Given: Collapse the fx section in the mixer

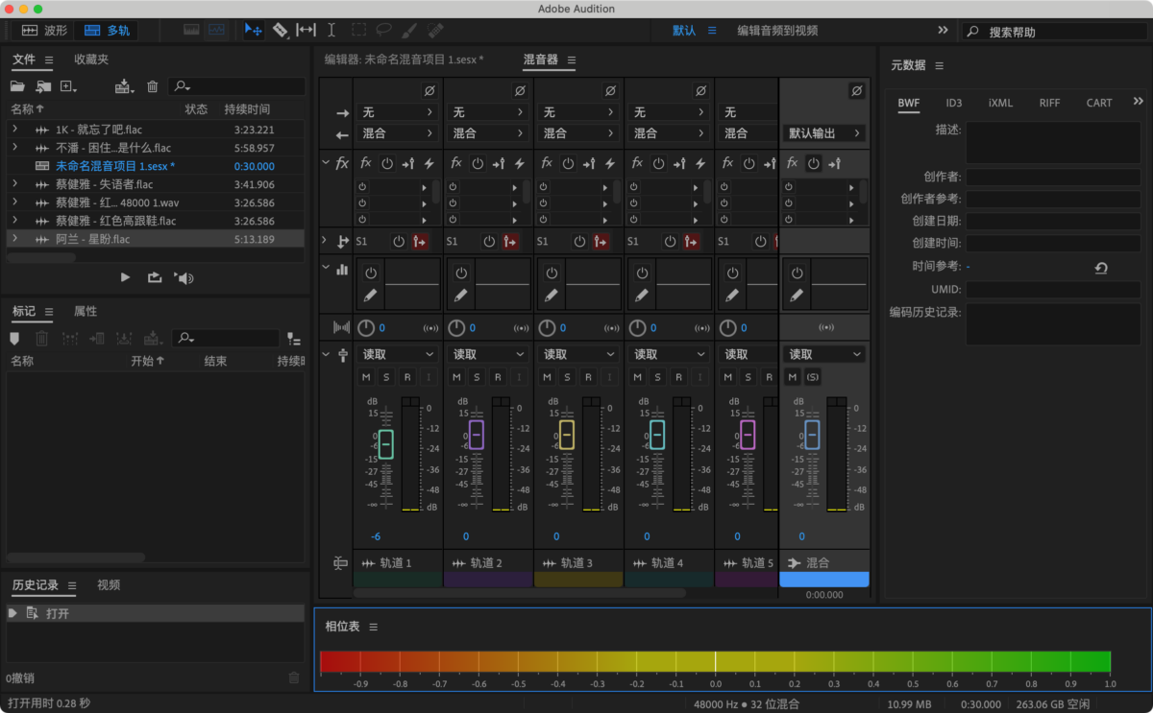Looking at the screenshot, I should point(326,162).
